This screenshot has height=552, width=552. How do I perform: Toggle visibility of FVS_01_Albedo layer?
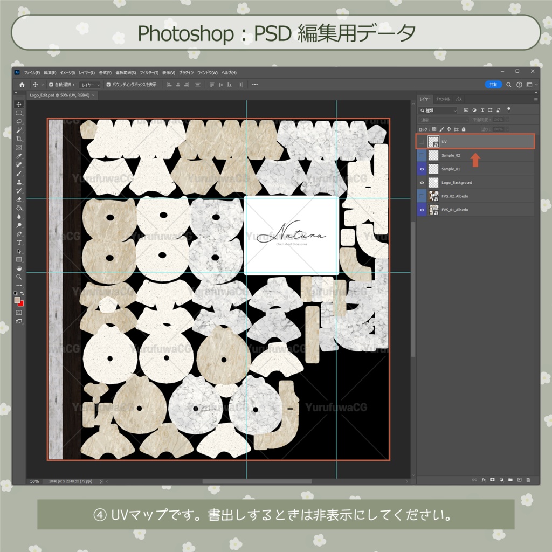[422, 210]
